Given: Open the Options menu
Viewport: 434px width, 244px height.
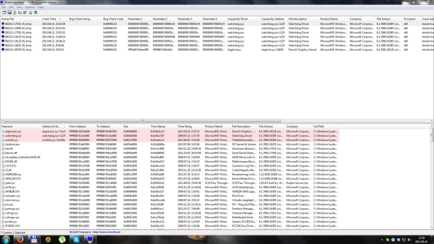Looking at the screenshot, I should point(30,7).
